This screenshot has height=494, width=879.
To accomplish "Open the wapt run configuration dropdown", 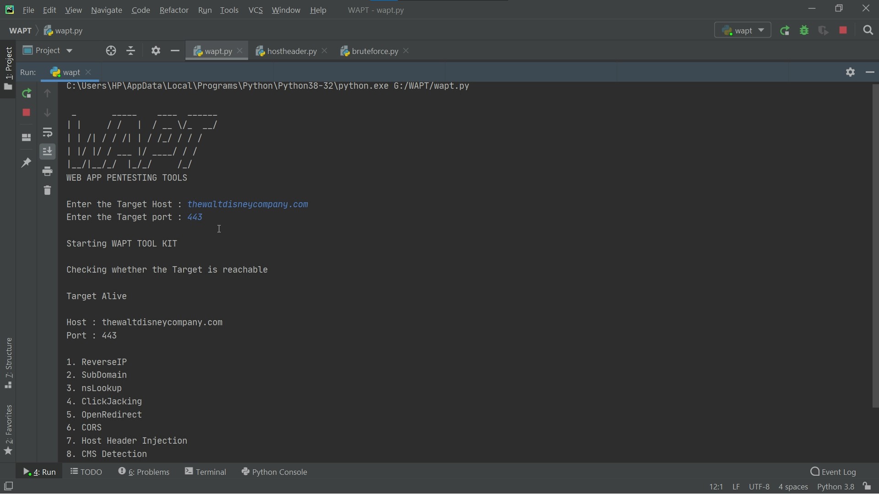I will (743, 31).
